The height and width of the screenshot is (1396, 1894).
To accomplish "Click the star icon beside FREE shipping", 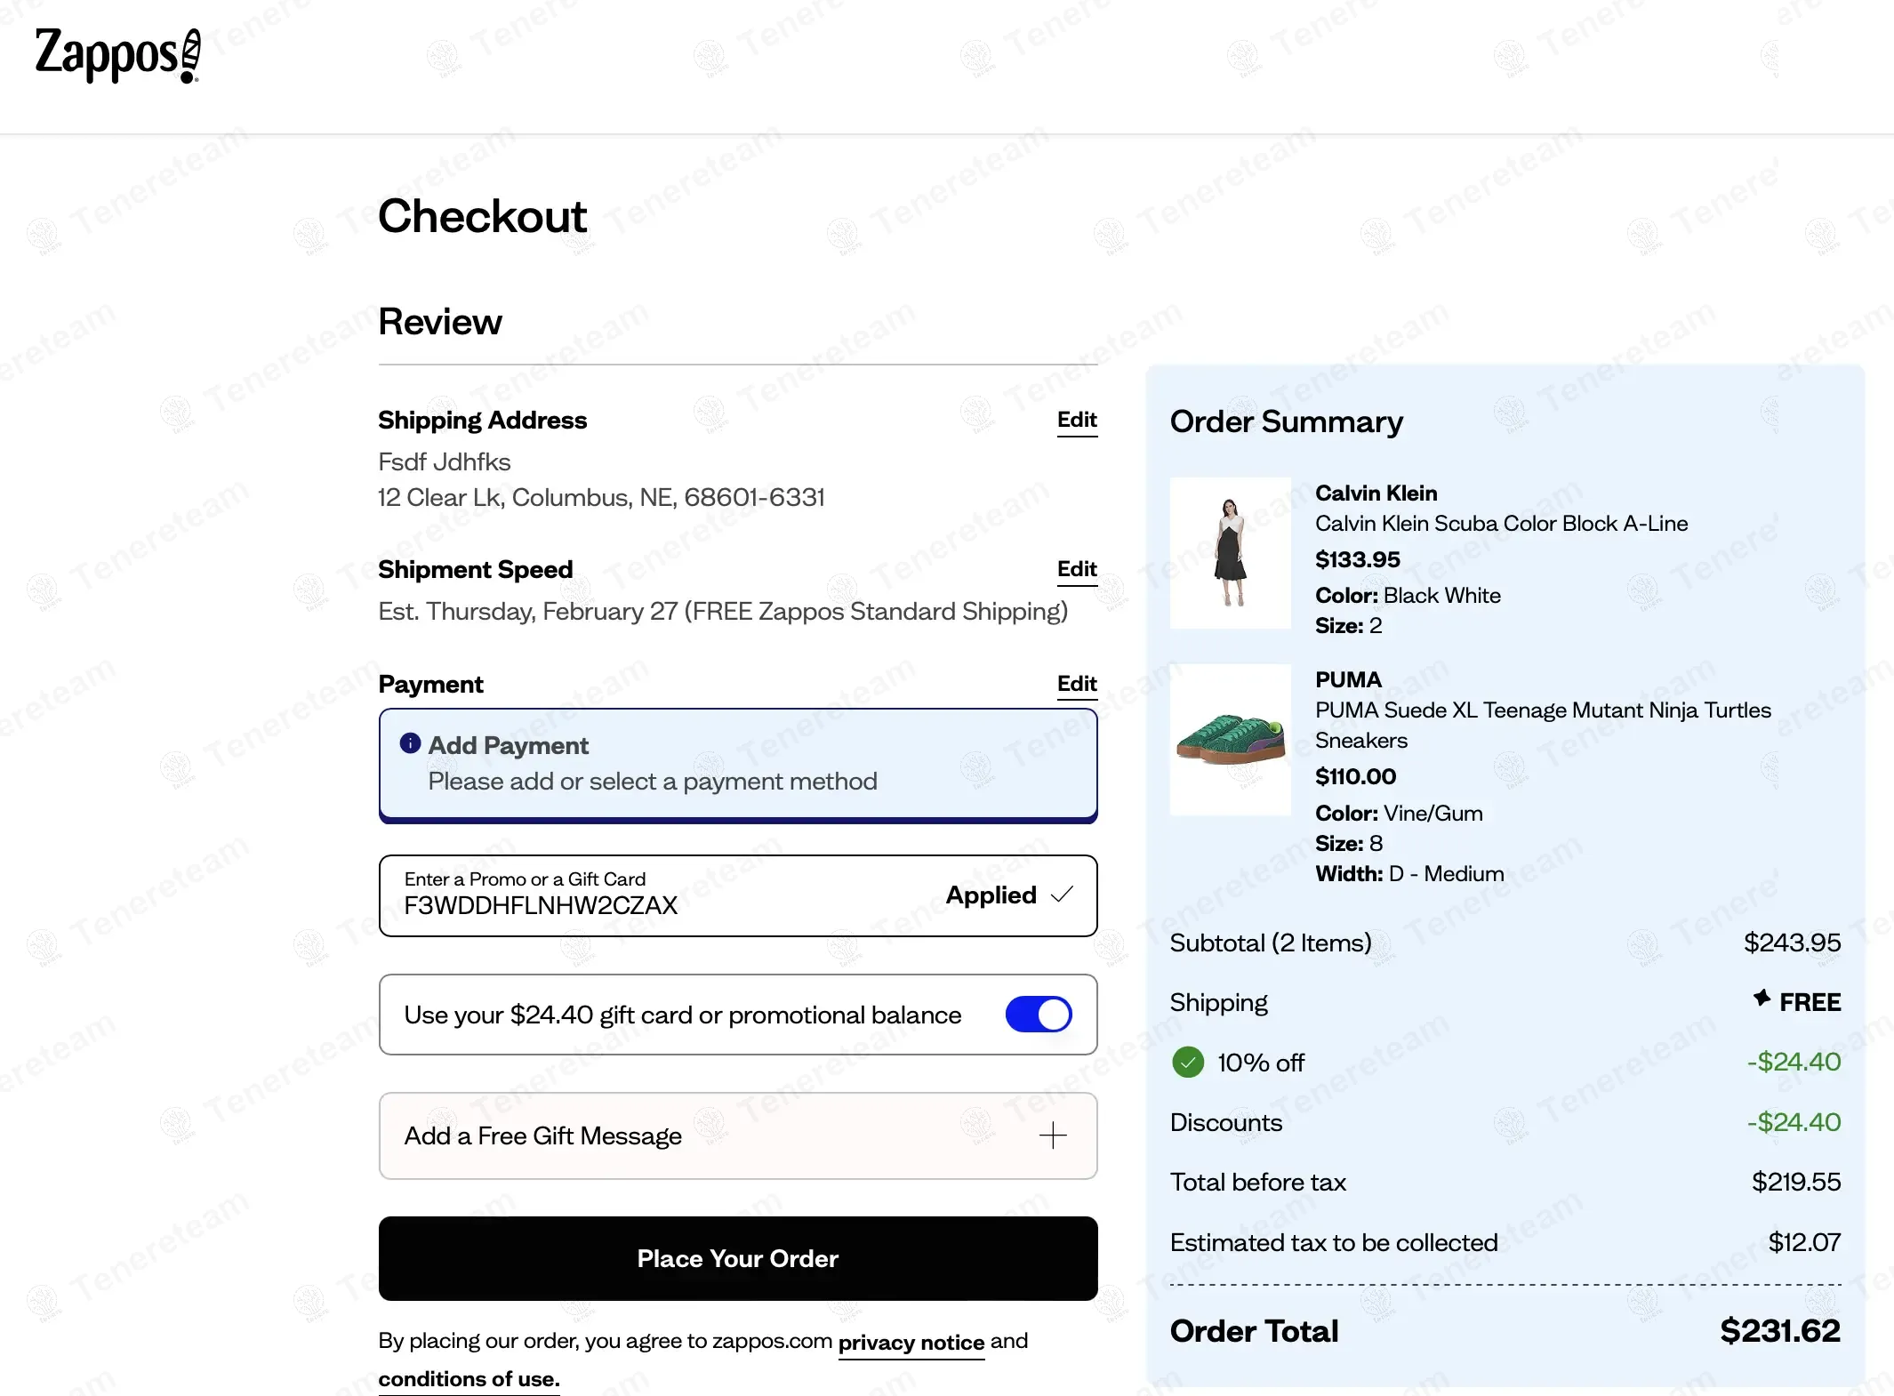I will click(x=1762, y=999).
